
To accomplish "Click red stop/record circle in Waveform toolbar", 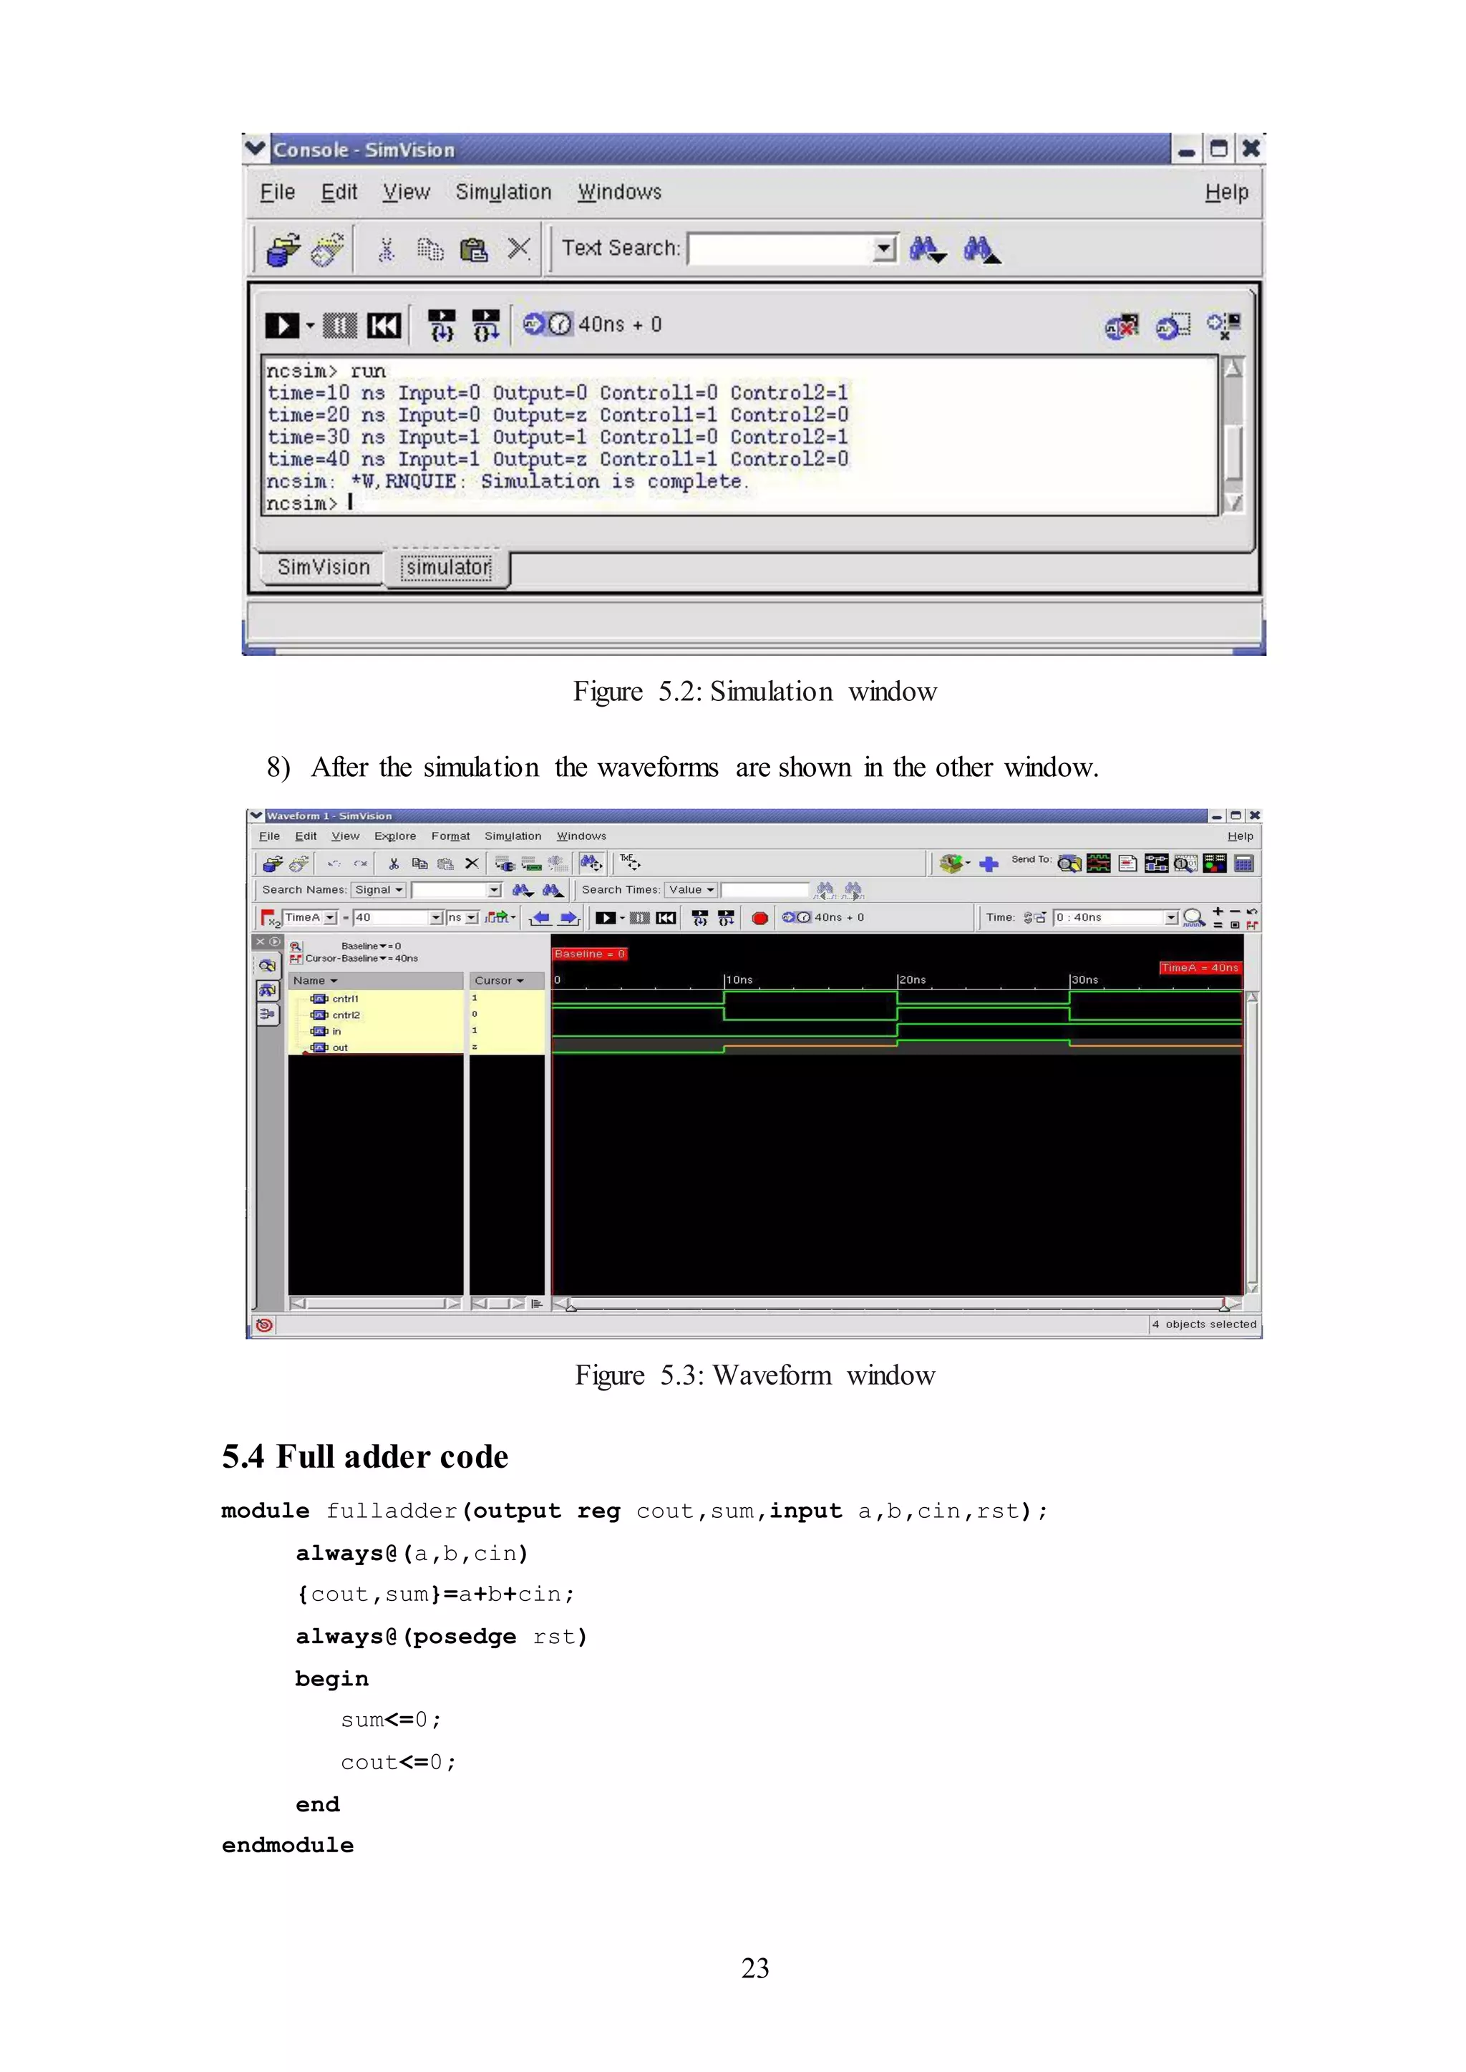I will click(x=760, y=918).
